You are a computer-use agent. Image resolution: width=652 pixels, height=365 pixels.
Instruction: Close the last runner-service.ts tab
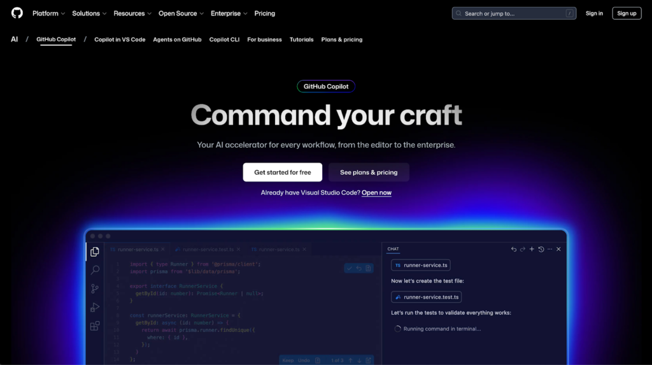(x=304, y=249)
